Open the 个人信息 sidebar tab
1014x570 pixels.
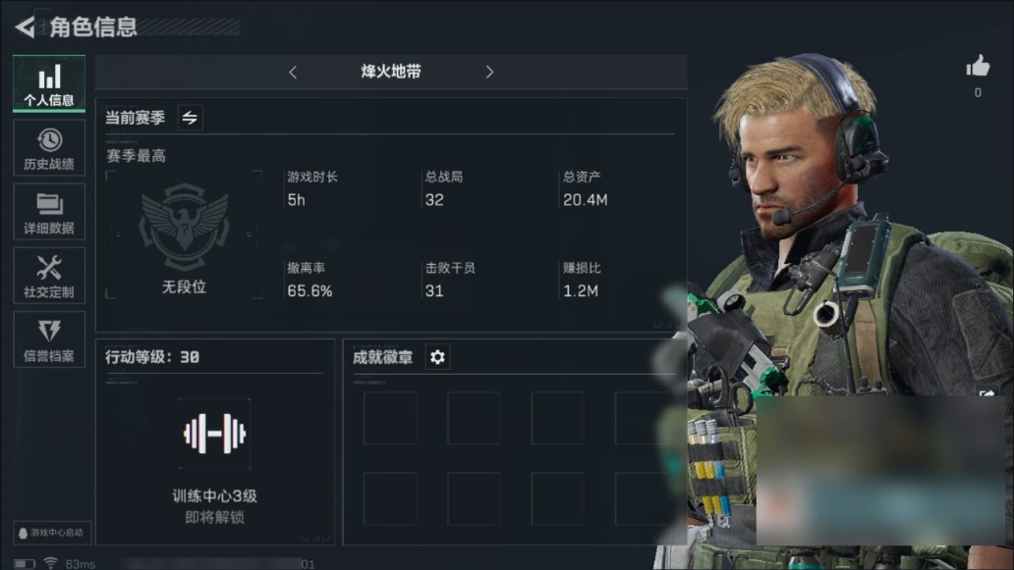pyautogui.click(x=49, y=83)
